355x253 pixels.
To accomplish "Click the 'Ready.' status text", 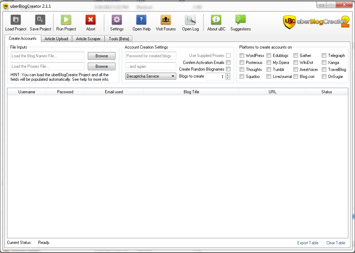I will (x=44, y=243).
